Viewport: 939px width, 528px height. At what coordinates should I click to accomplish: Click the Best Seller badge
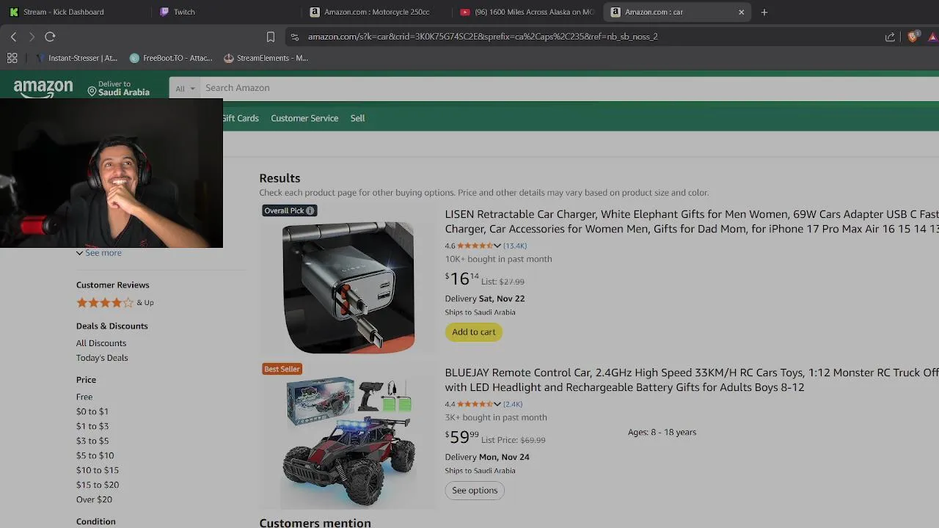pyautogui.click(x=282, y=369)
